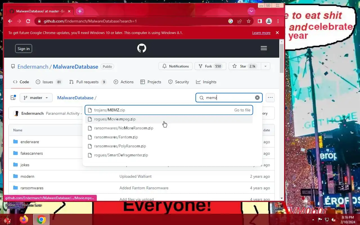The height and width of the screenshot is (225, 360).
Task: Click the page vertical scrollbar
Action: pos(282,58)
